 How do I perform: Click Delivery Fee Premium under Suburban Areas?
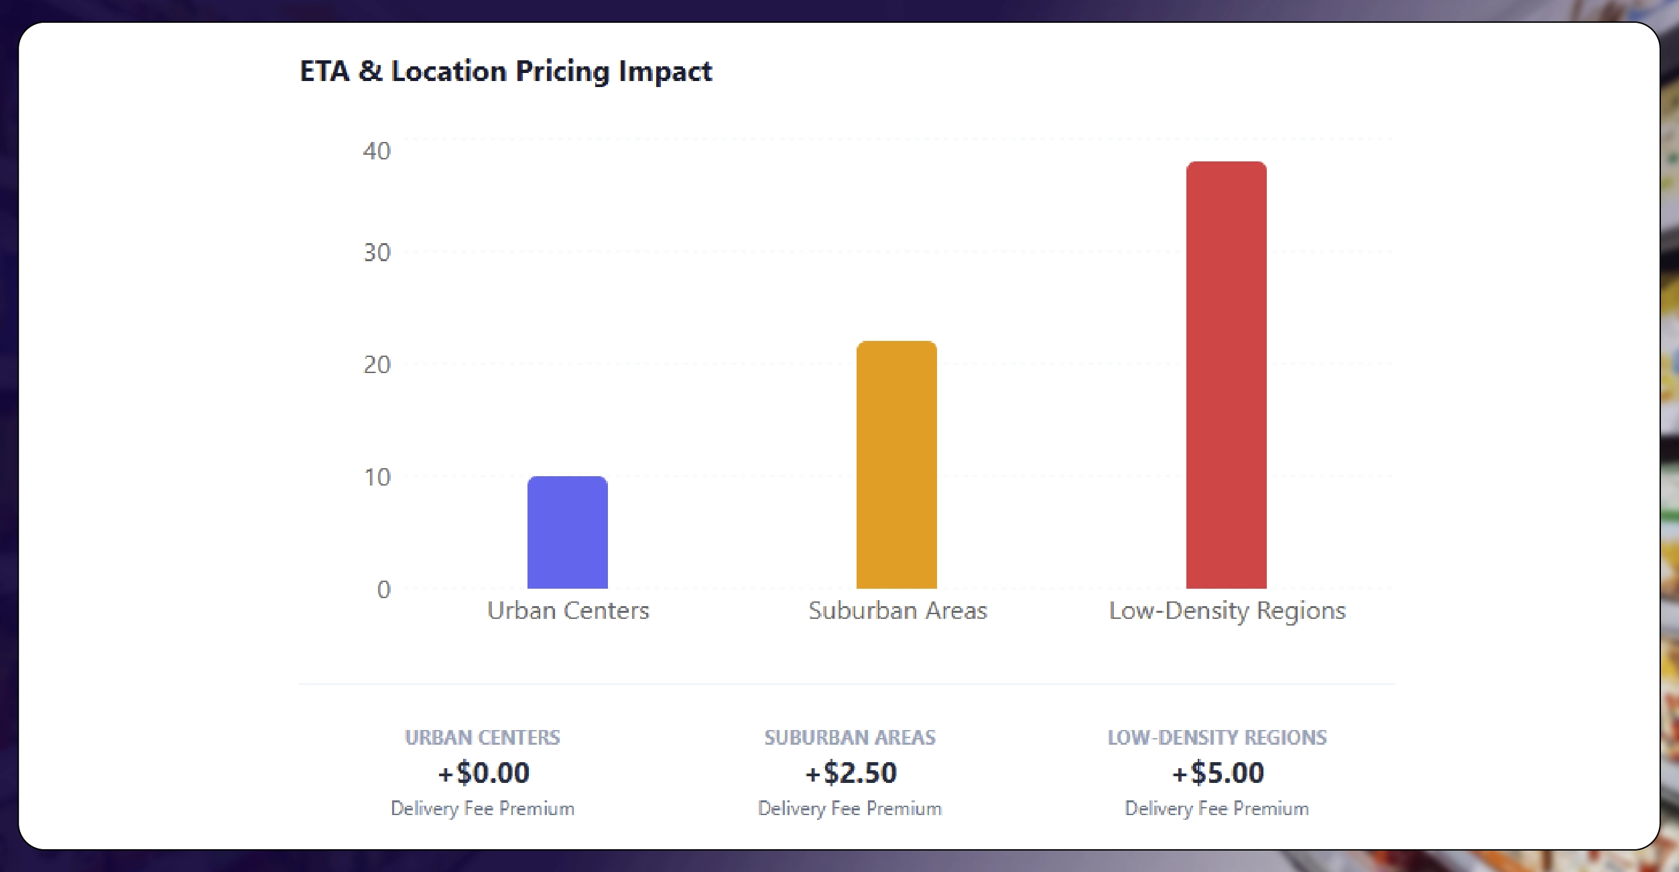[x=850, y=808]
